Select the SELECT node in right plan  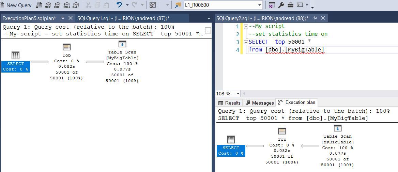[x=231, y=146]
